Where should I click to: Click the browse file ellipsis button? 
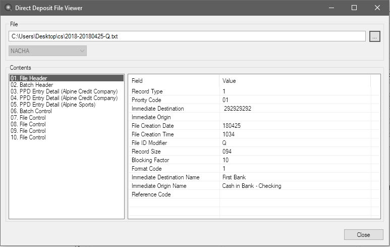(374, 36)
